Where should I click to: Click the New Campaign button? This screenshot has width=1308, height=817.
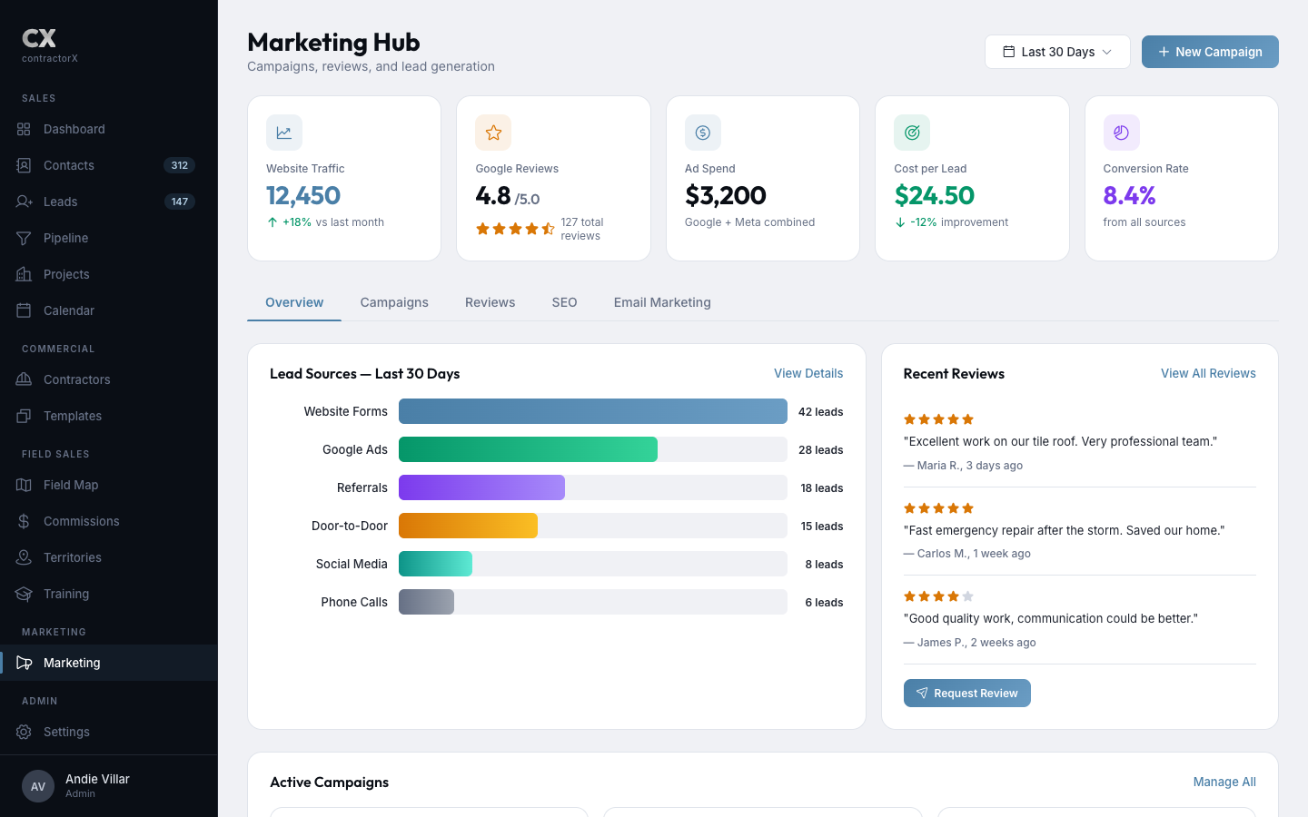1210,52
